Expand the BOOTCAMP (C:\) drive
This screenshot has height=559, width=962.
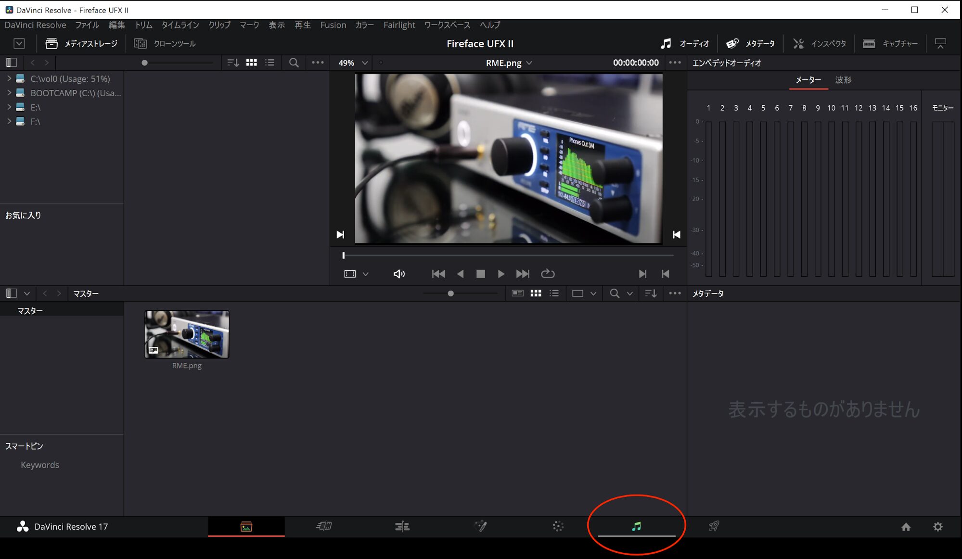[9, 93]
